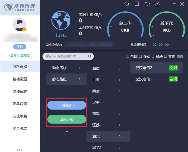188x152 pixels.
Task: Open the announcement speaker icon
Action: click(x=147, y=4)
